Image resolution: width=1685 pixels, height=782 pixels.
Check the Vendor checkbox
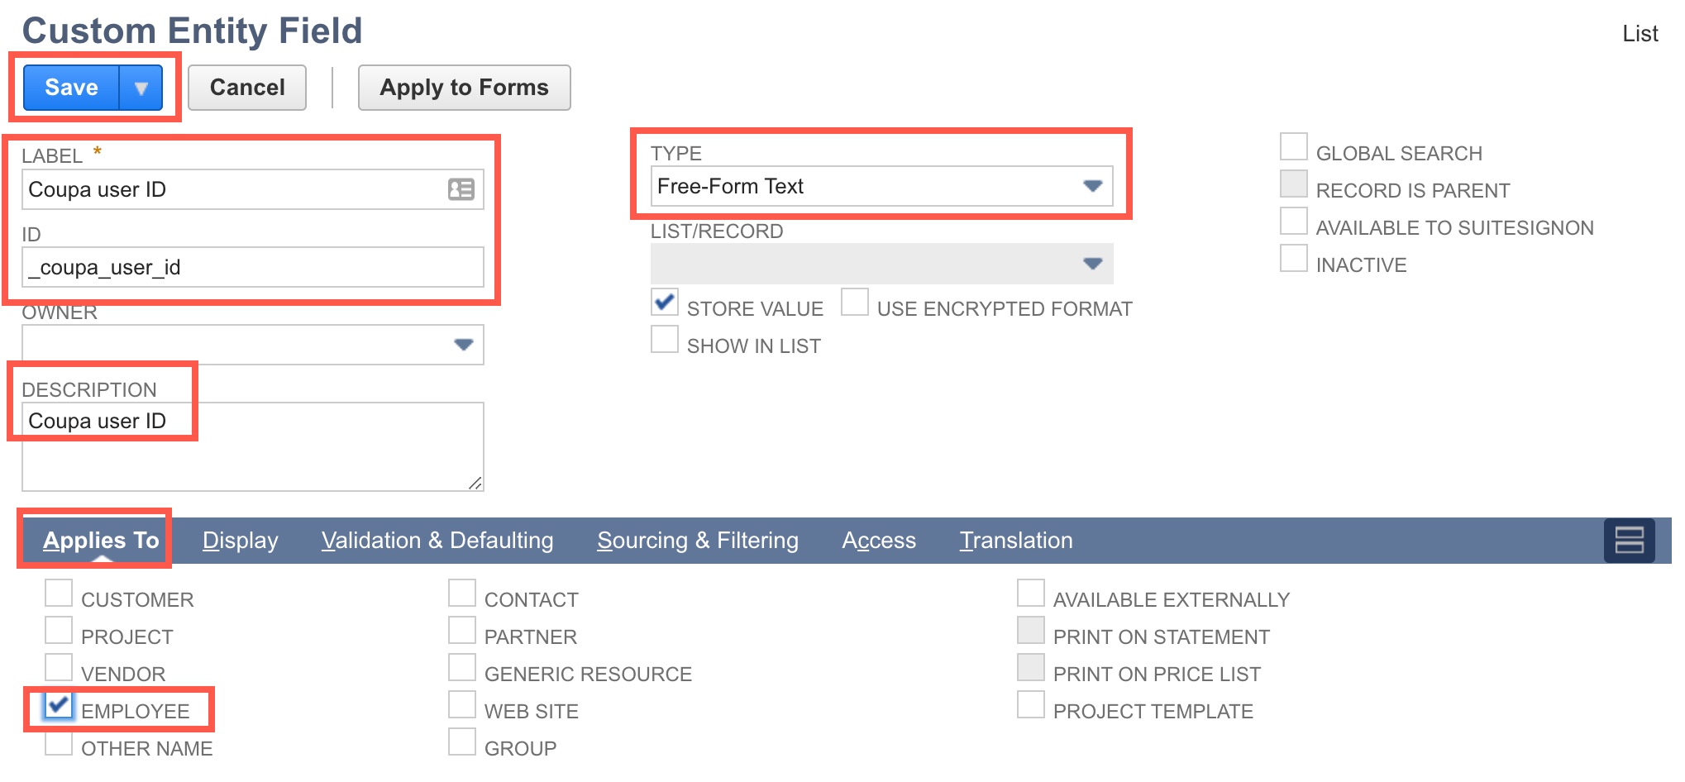pos(59,668)
